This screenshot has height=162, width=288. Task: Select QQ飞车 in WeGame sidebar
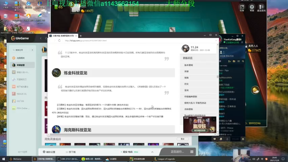(22, 101)
